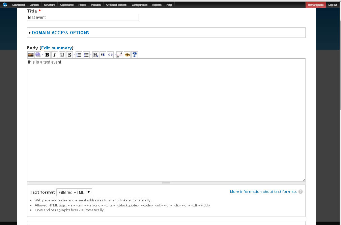The image size is (341, 225).
Task: Open the Configuration admin menu
Action: [x=140, y=5]
